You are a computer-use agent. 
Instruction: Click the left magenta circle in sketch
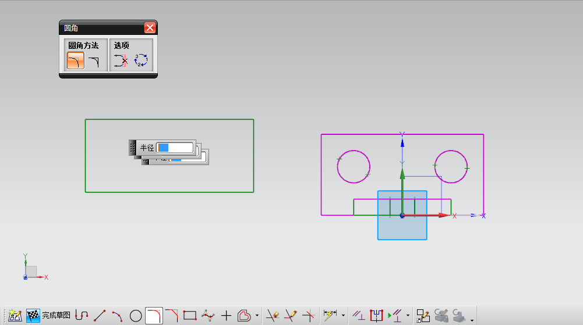354,150
